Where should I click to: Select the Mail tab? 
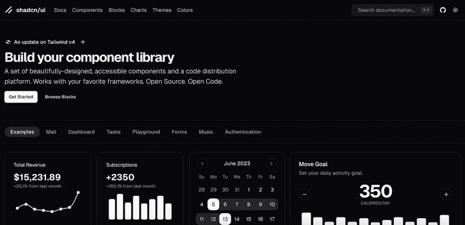(51, 132)
